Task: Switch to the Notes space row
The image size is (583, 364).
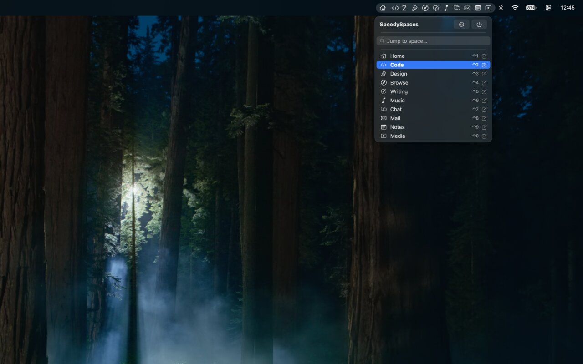Action: 434,127
